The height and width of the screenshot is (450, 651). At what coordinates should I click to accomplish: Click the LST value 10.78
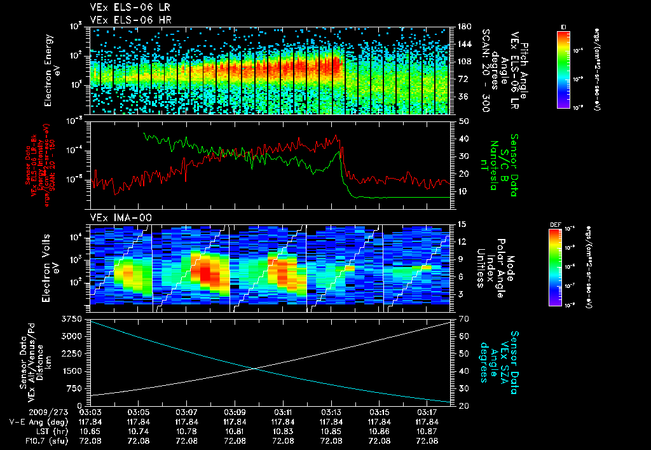(186, 432)
